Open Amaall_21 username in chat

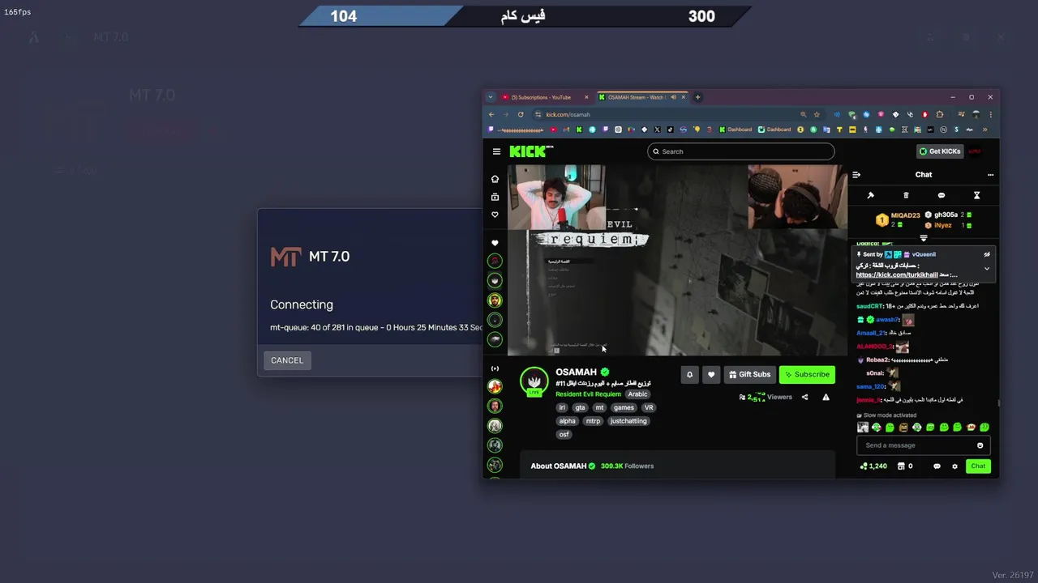click(872, 333)
